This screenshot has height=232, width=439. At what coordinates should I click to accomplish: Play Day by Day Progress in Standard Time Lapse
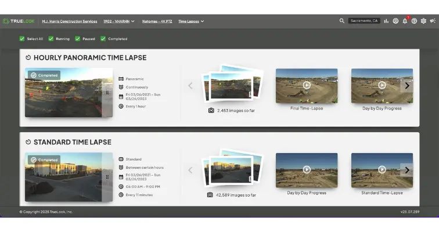[307, 170]
